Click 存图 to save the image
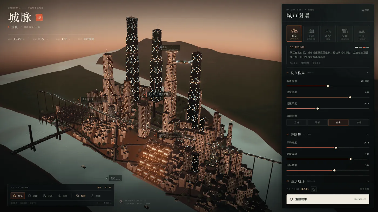The height and width of the screenshot is (212, 378). click(96, 196)
